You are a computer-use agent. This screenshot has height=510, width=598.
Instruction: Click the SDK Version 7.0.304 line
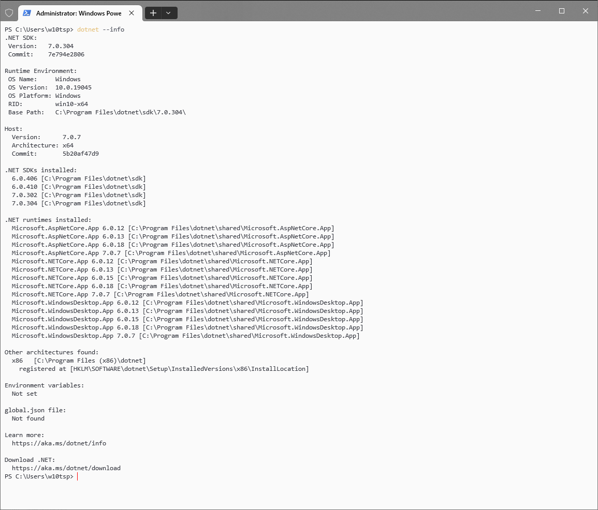41,46
